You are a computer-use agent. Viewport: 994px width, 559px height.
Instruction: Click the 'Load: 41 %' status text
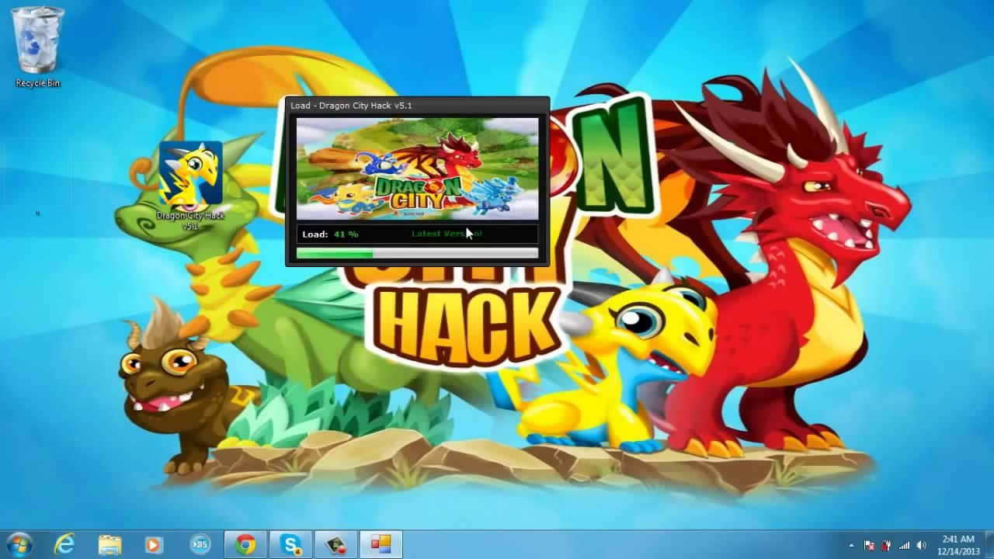[x=330, y=234]
